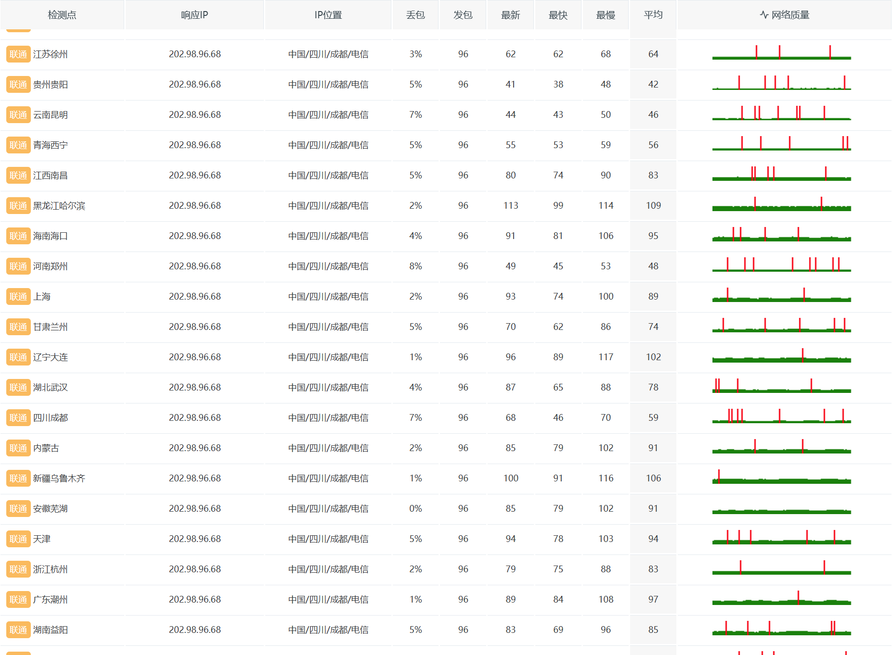Click the 联通 badge for 广东潮州
The image size is (892, 655).
click(18, 600)
